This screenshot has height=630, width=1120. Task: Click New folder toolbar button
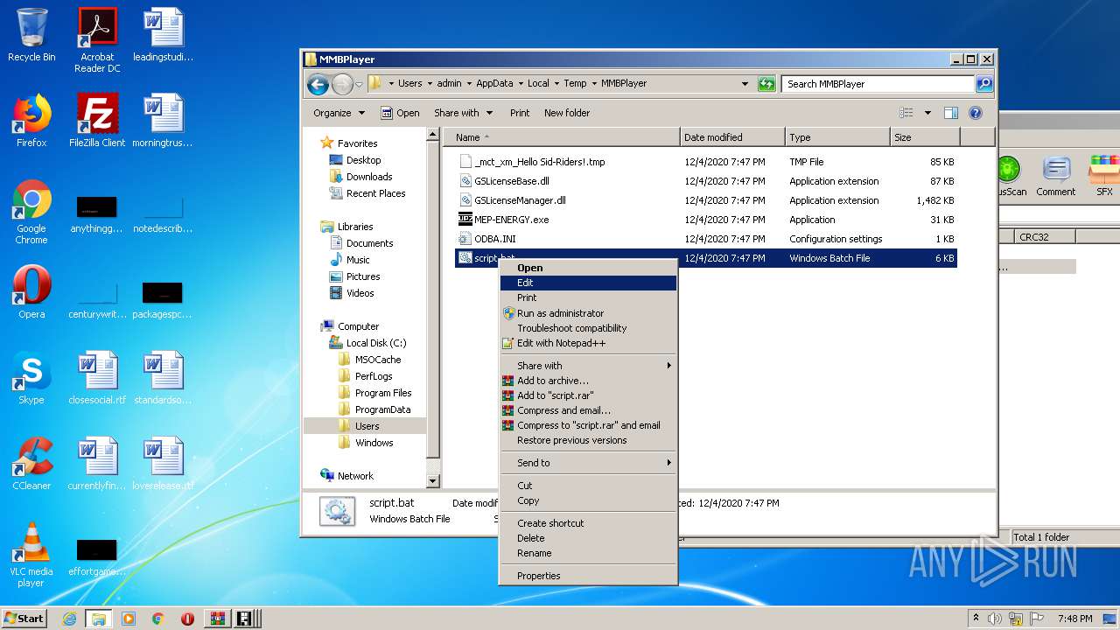pos(567,113)
